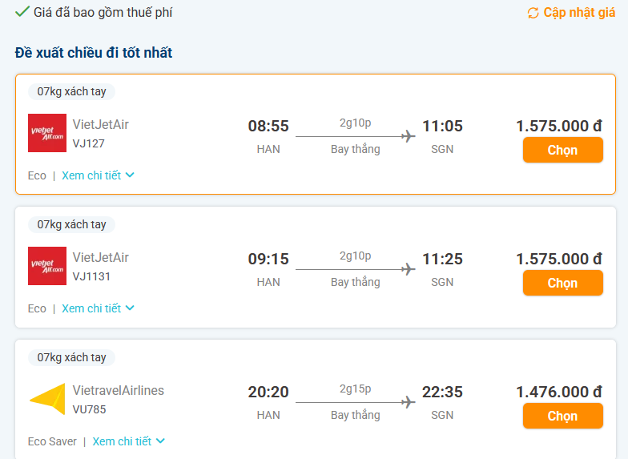This screenshot has width=628, height=459.
Task: Expand Xem chi tiết for flight VJ1131
Action: click(98, 308)
